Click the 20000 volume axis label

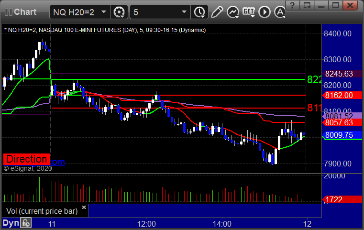[x=334, y=176]
